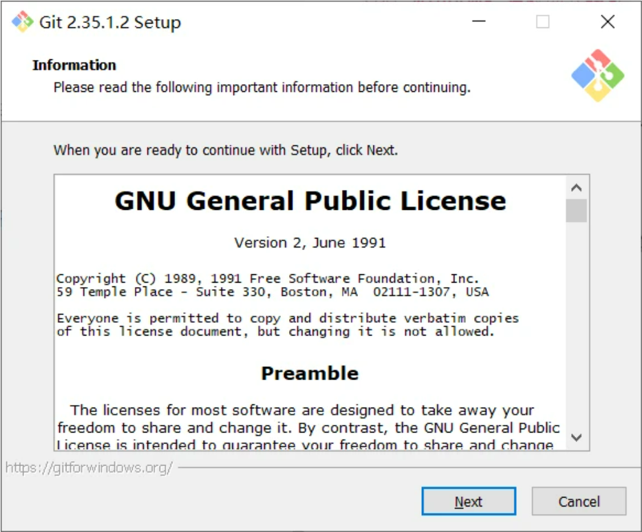Screen dimensions: 642x532
Task: Click the GNU General Public License heading
Action: pyautogui.click(x=311, y=200)
